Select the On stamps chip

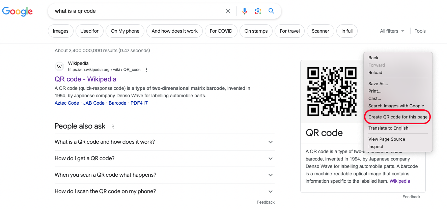pos(256,31)
